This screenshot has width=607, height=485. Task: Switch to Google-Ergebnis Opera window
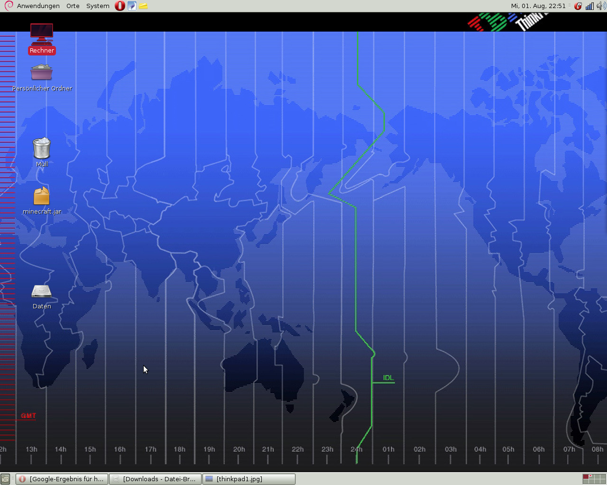tap(62, 479)
